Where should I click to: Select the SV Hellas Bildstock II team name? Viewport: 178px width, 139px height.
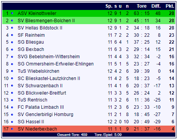click(40, 28)
